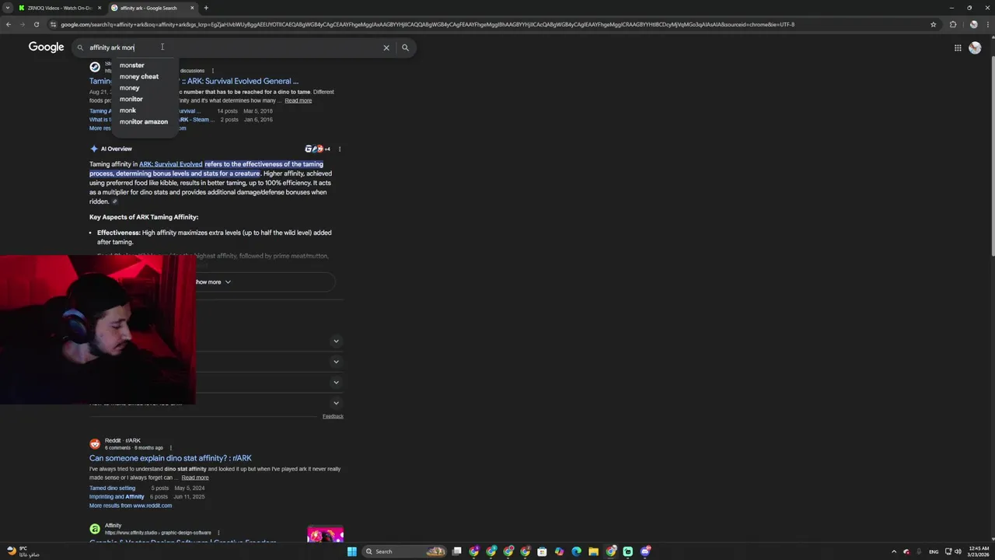Click the Feedback link

(333, 416)
